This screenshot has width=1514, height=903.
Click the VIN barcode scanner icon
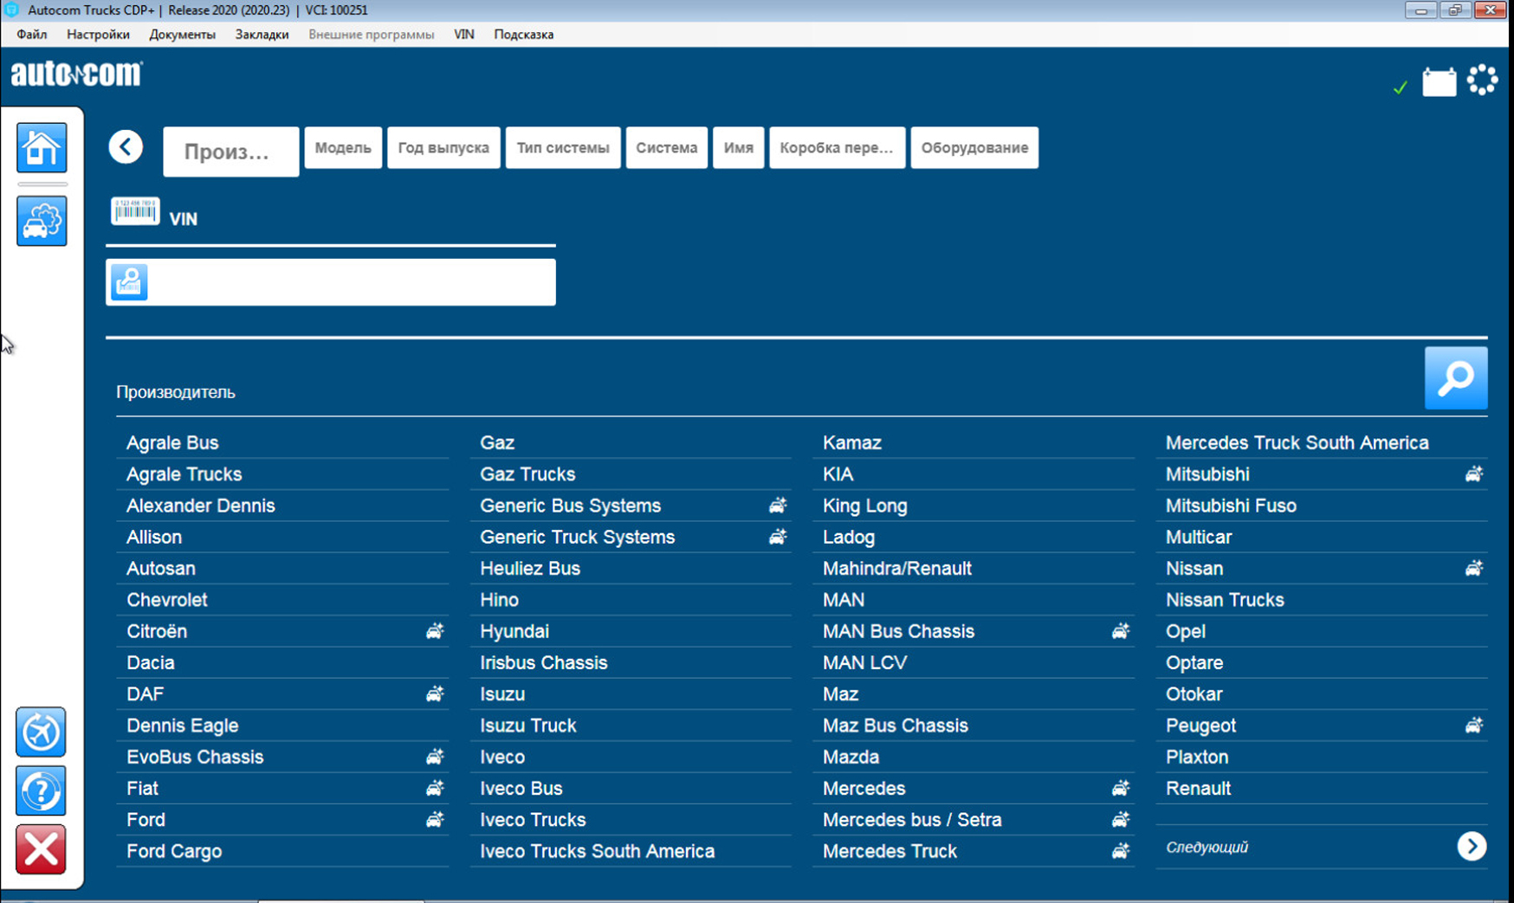(x=135, y=212)
